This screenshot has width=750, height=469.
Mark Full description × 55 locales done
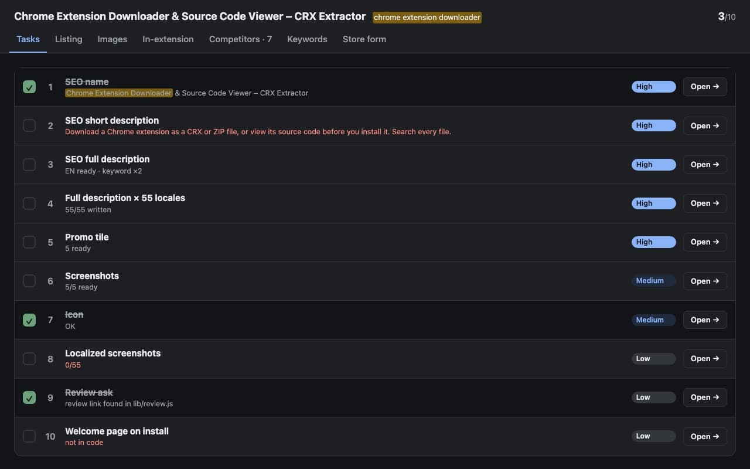click(x=29, y=203)
